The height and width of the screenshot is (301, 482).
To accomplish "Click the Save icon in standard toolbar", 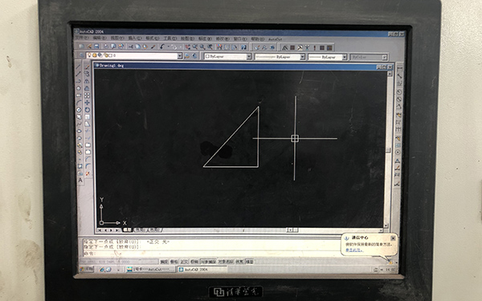I will tap(96, 47).
